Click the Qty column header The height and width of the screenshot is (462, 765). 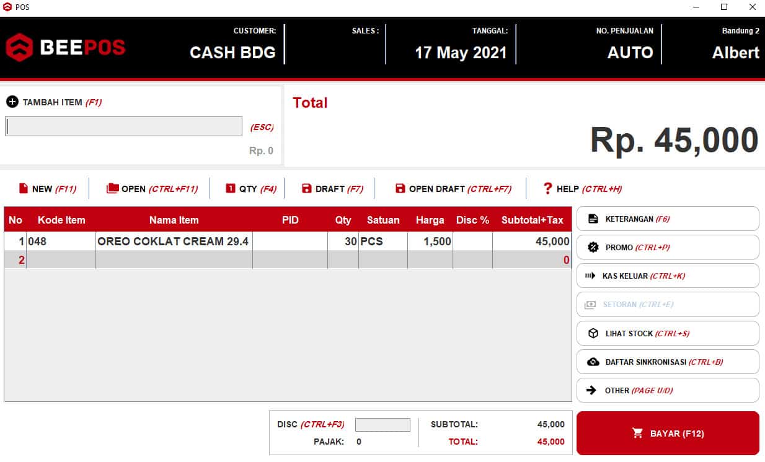pos(343,220)
